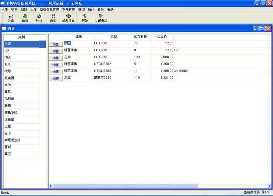This screenshot has height=196, width=273.
Task: Click the 关闭窗口 toolbar icon
Action: point(101,19)
